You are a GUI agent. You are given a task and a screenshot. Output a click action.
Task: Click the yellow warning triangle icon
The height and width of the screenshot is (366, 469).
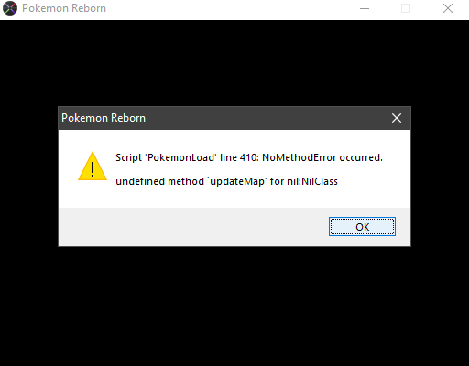point(93,167)
